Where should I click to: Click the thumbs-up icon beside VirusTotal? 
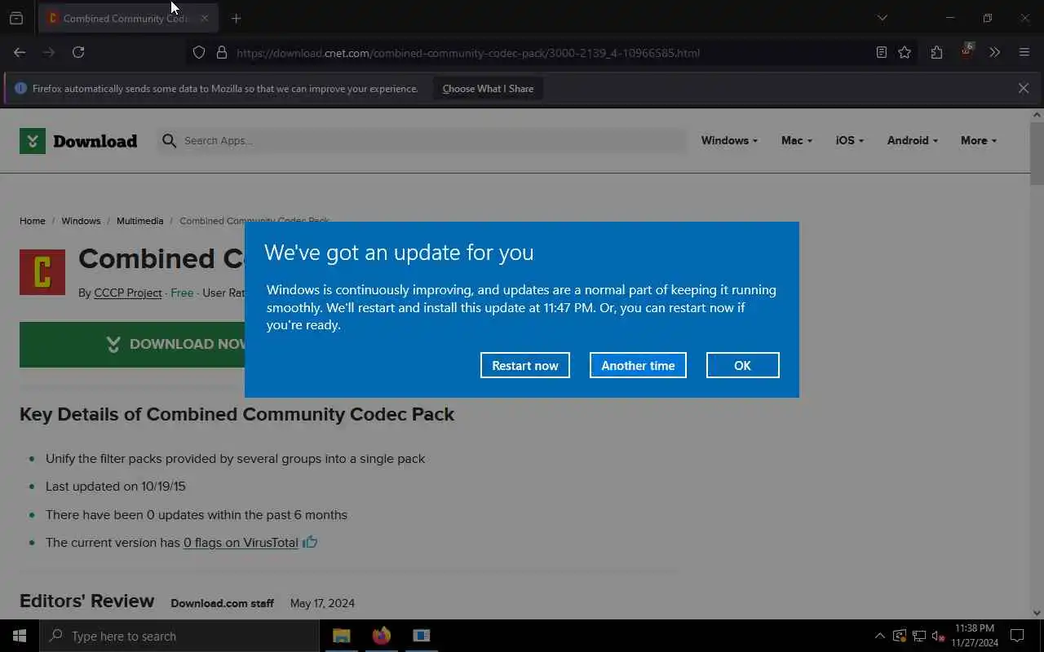tap(310, 542)
